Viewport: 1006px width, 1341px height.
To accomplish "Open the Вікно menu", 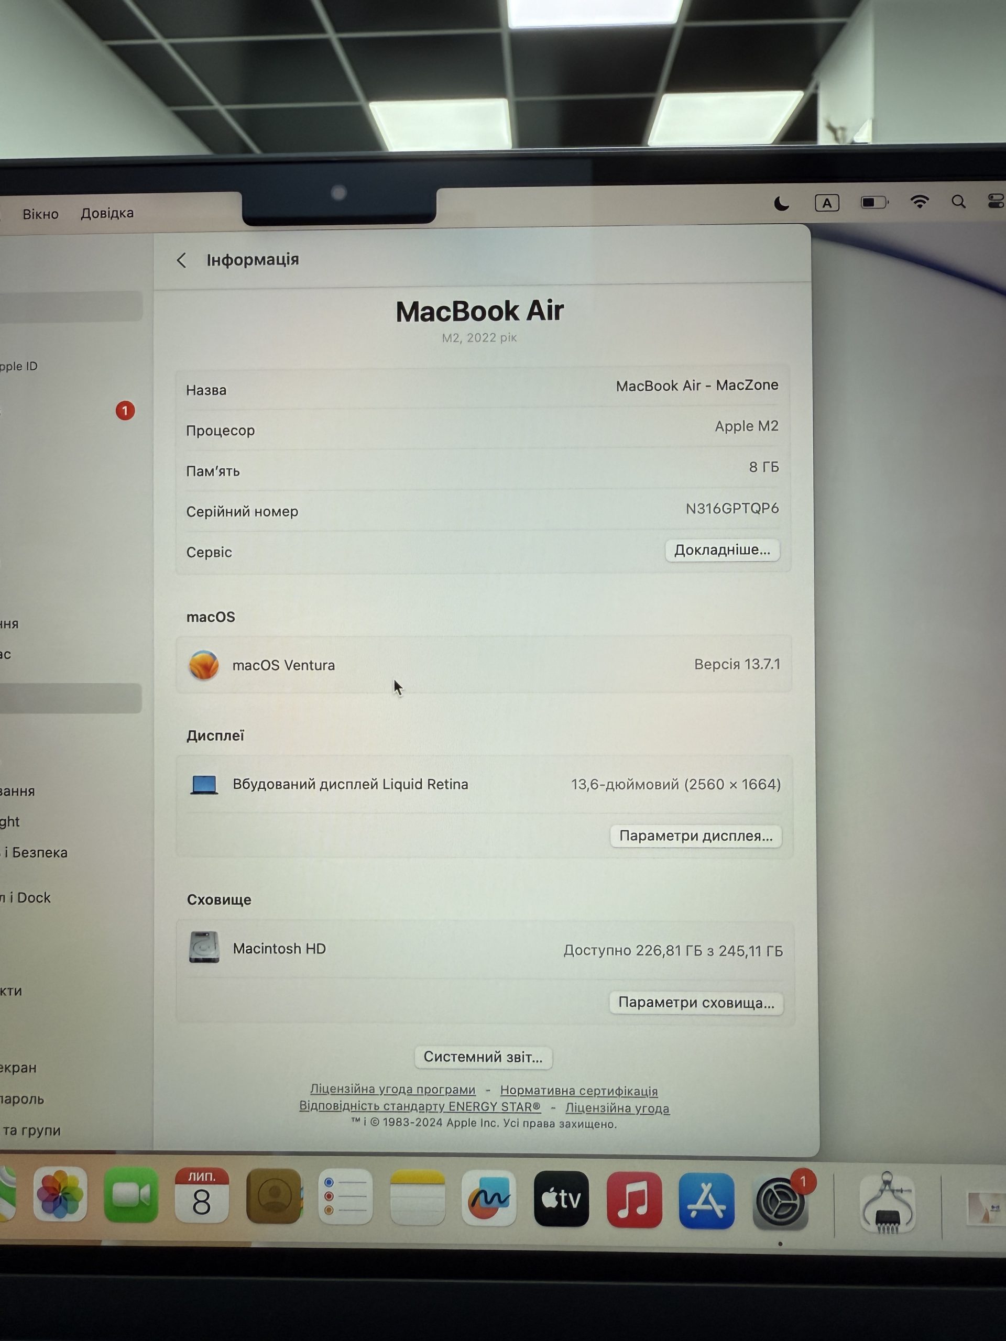I will [41, 214].
